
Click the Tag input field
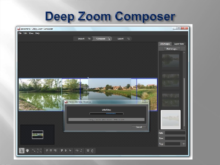tap(173, 144)
